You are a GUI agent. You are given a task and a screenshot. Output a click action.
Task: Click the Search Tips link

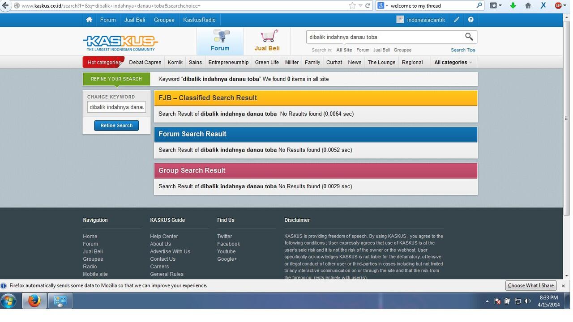463,50
